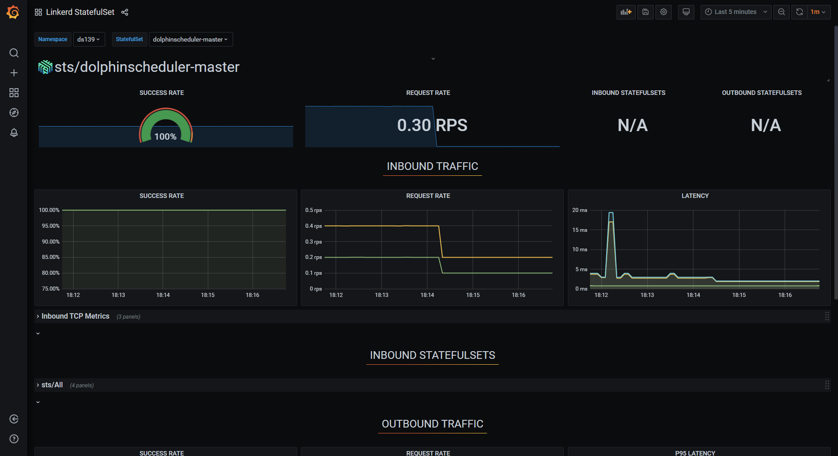Click the Add panel icon
Viewport: 838px width, 456px height.
point(626,12)
